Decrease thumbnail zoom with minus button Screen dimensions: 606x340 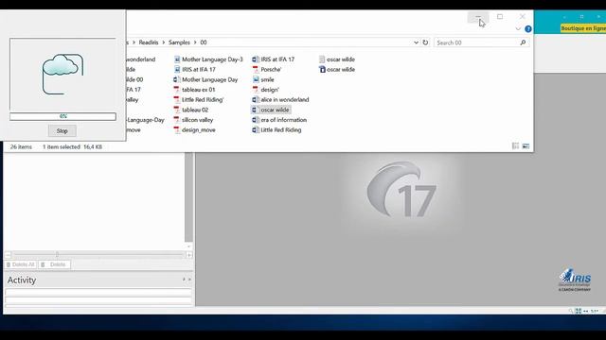tap(8, 255)
